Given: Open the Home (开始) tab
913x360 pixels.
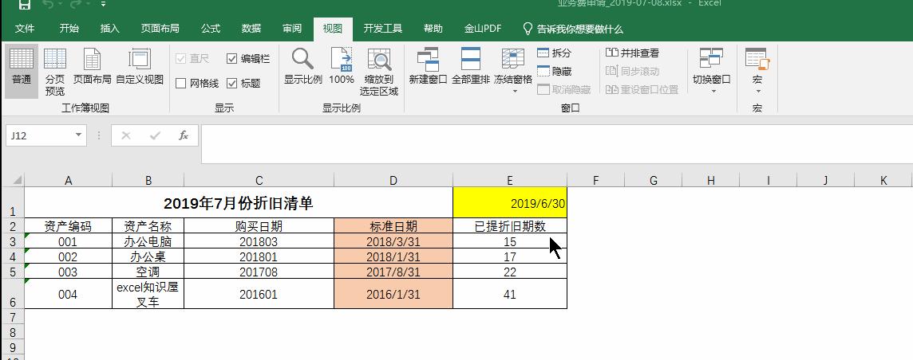Looking at the screenshot, I should [x=69, y=29].
